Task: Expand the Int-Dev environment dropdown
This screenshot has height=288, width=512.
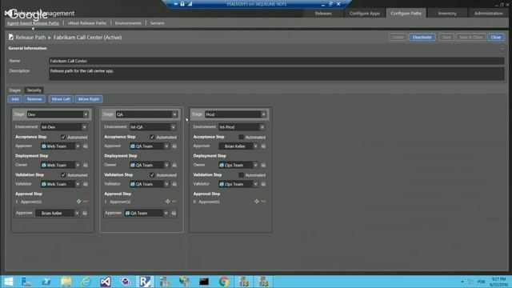Action: point(84,127)
